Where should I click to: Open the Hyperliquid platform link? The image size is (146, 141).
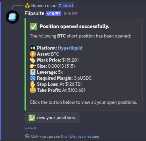(70, 48)
